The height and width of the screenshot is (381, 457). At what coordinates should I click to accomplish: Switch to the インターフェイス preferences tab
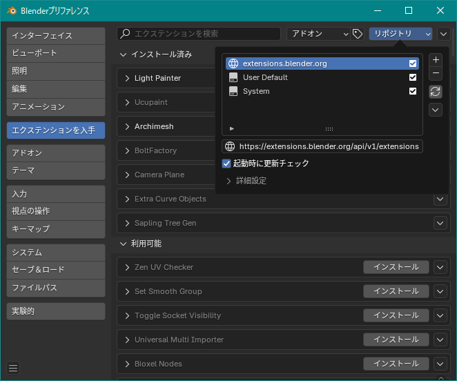[55, 35]
